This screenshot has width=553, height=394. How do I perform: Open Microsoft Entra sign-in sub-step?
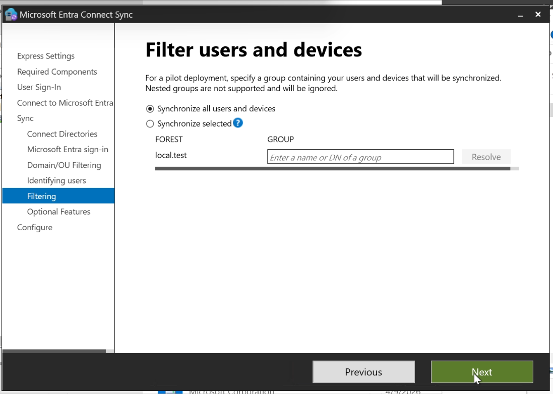[x=68, y=150]
